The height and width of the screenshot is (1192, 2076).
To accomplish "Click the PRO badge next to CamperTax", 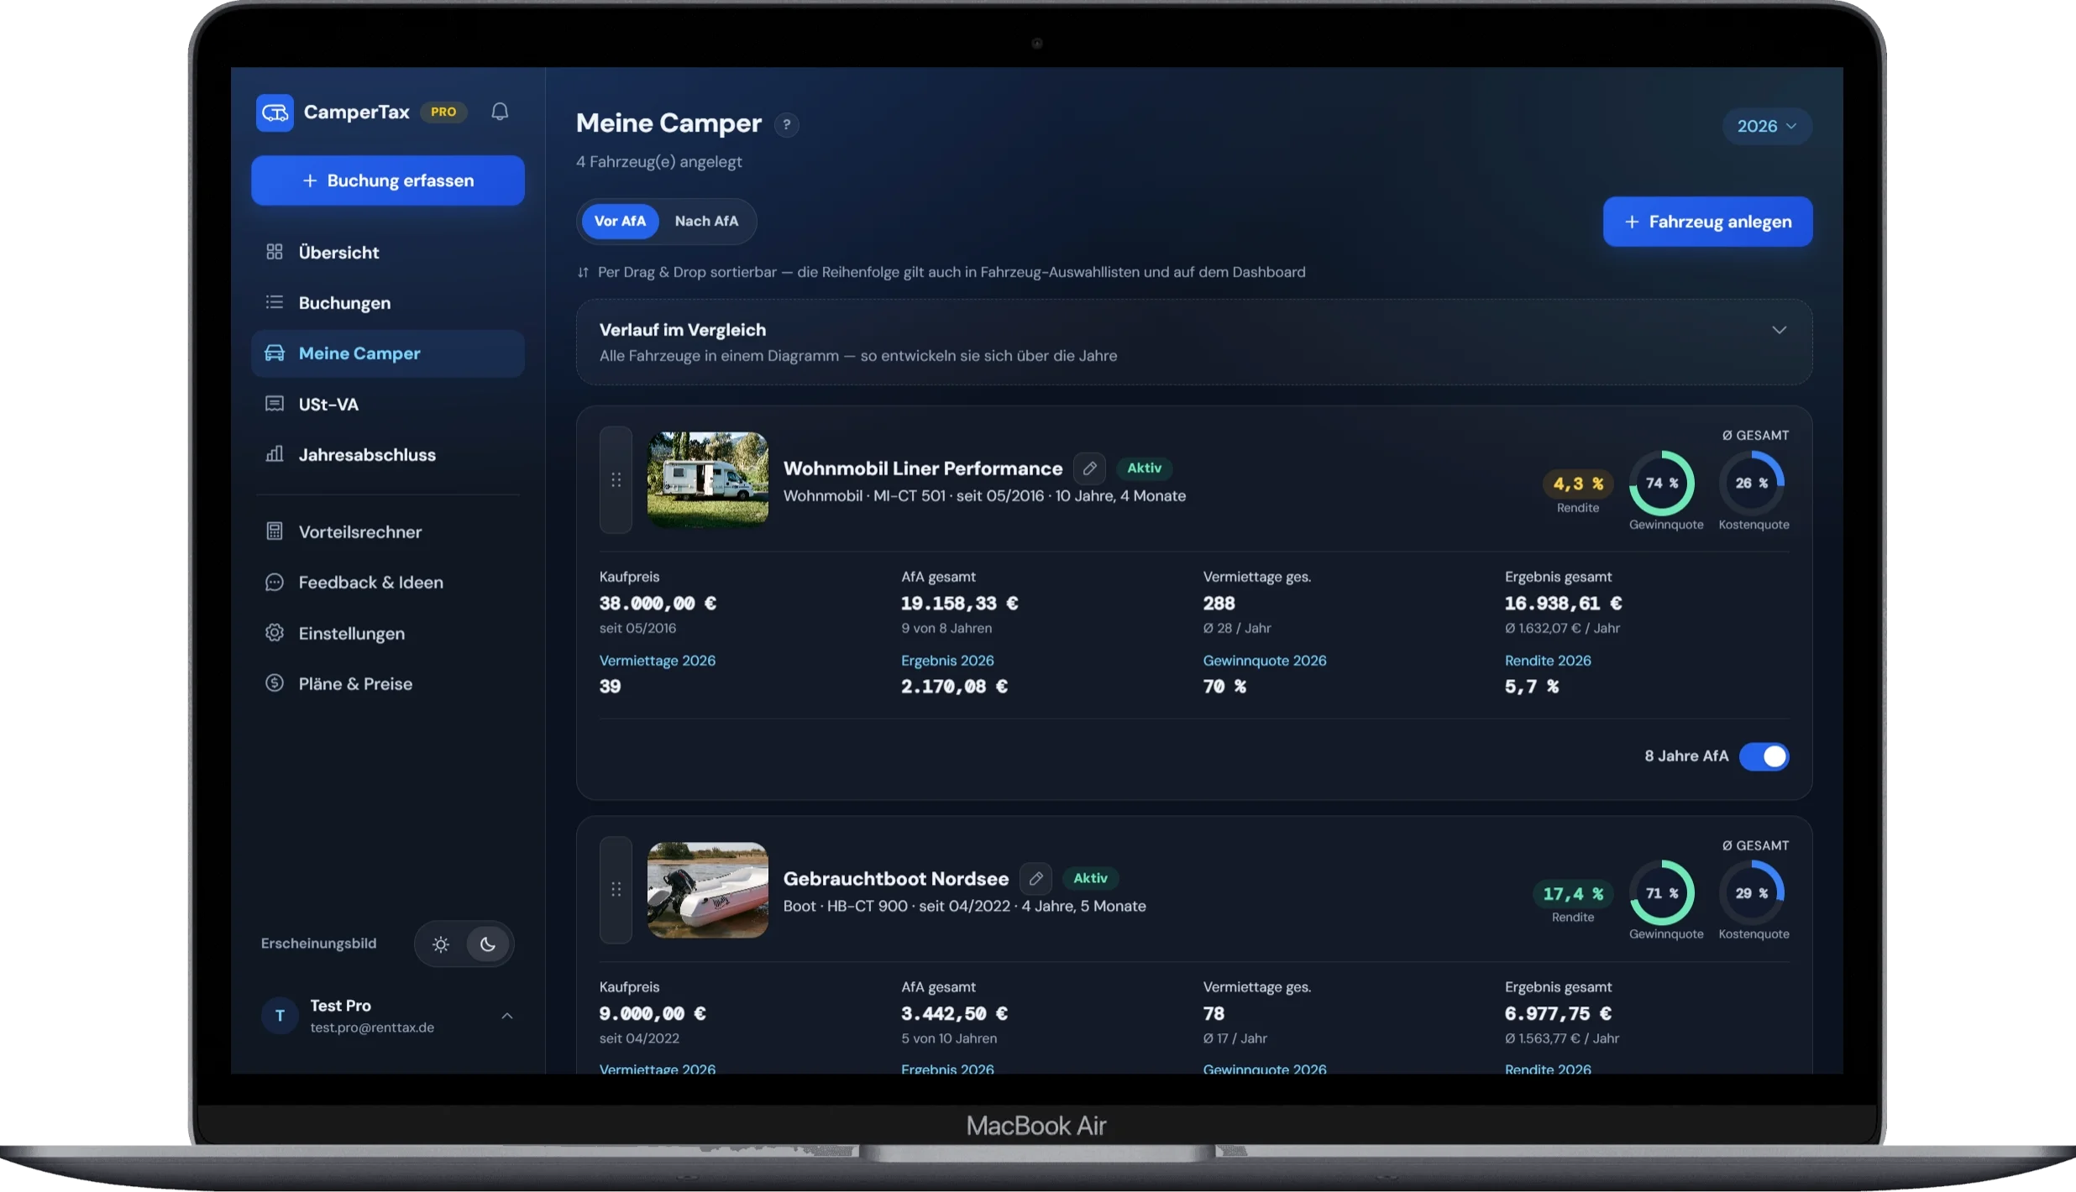I will tap(443, 112).
